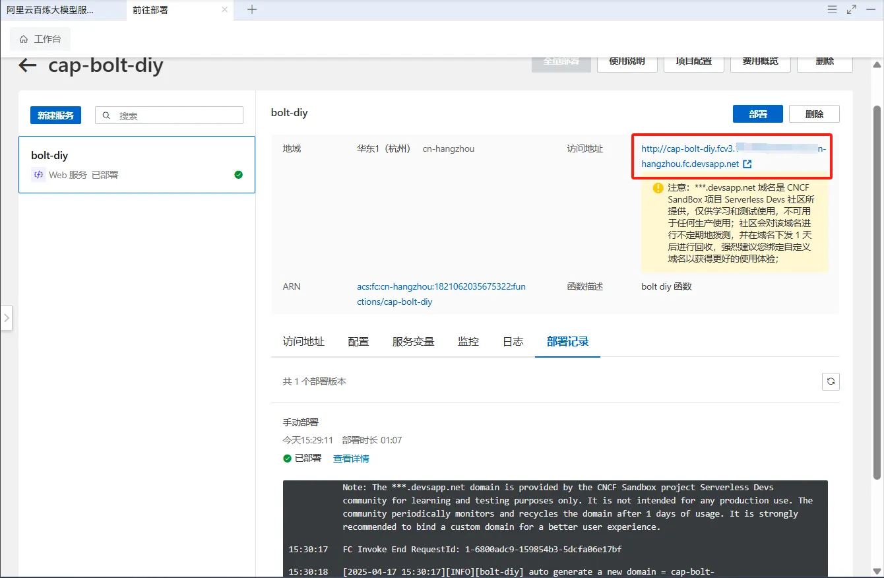Click the 新建服务 button
Viewport: 884px width, 578px height.
tap(55, 115)
